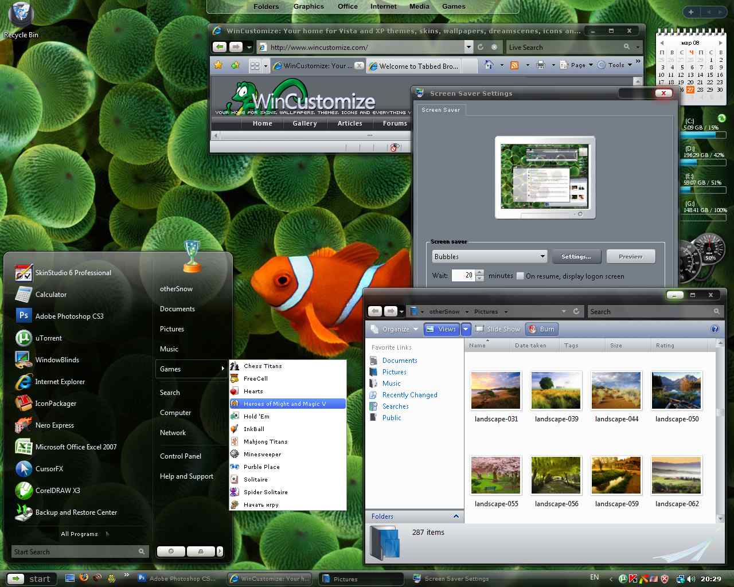This screenshot has width=734, height=587.
Task: Click the Burn button
Action: 541,329
